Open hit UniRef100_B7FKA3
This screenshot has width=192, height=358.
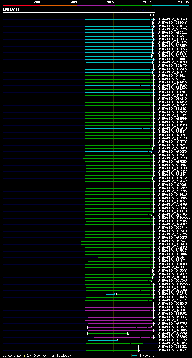point(172,20)
